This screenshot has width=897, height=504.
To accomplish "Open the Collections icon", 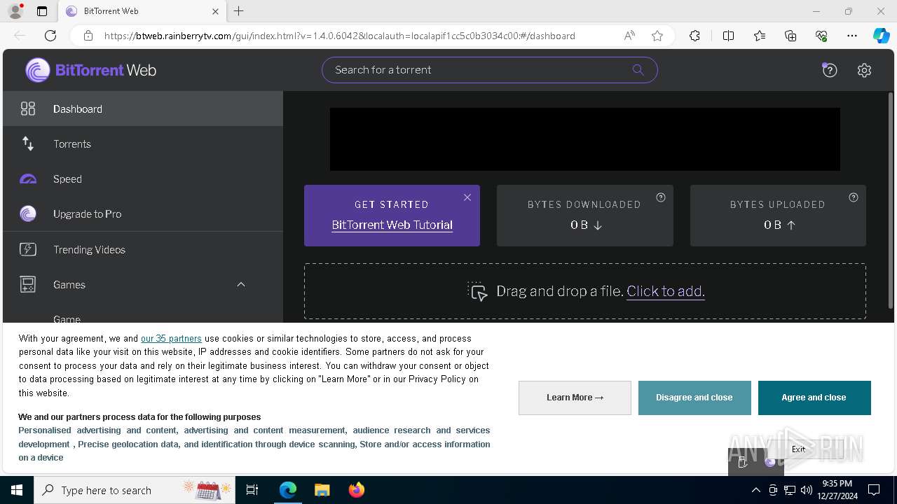I will [790, 36].
